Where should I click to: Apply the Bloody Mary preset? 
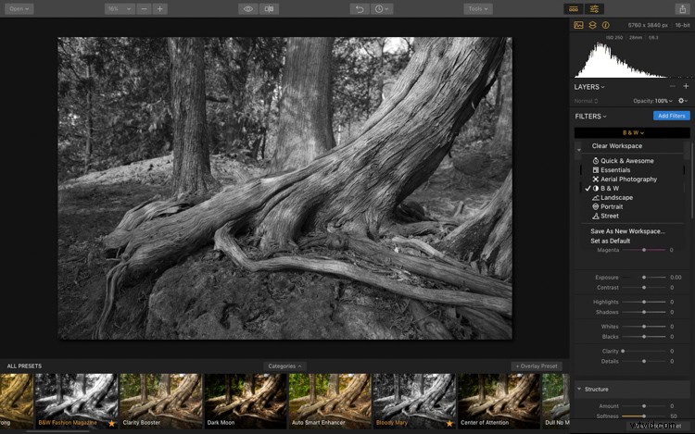pyautogui.click(x=414, y=401)
